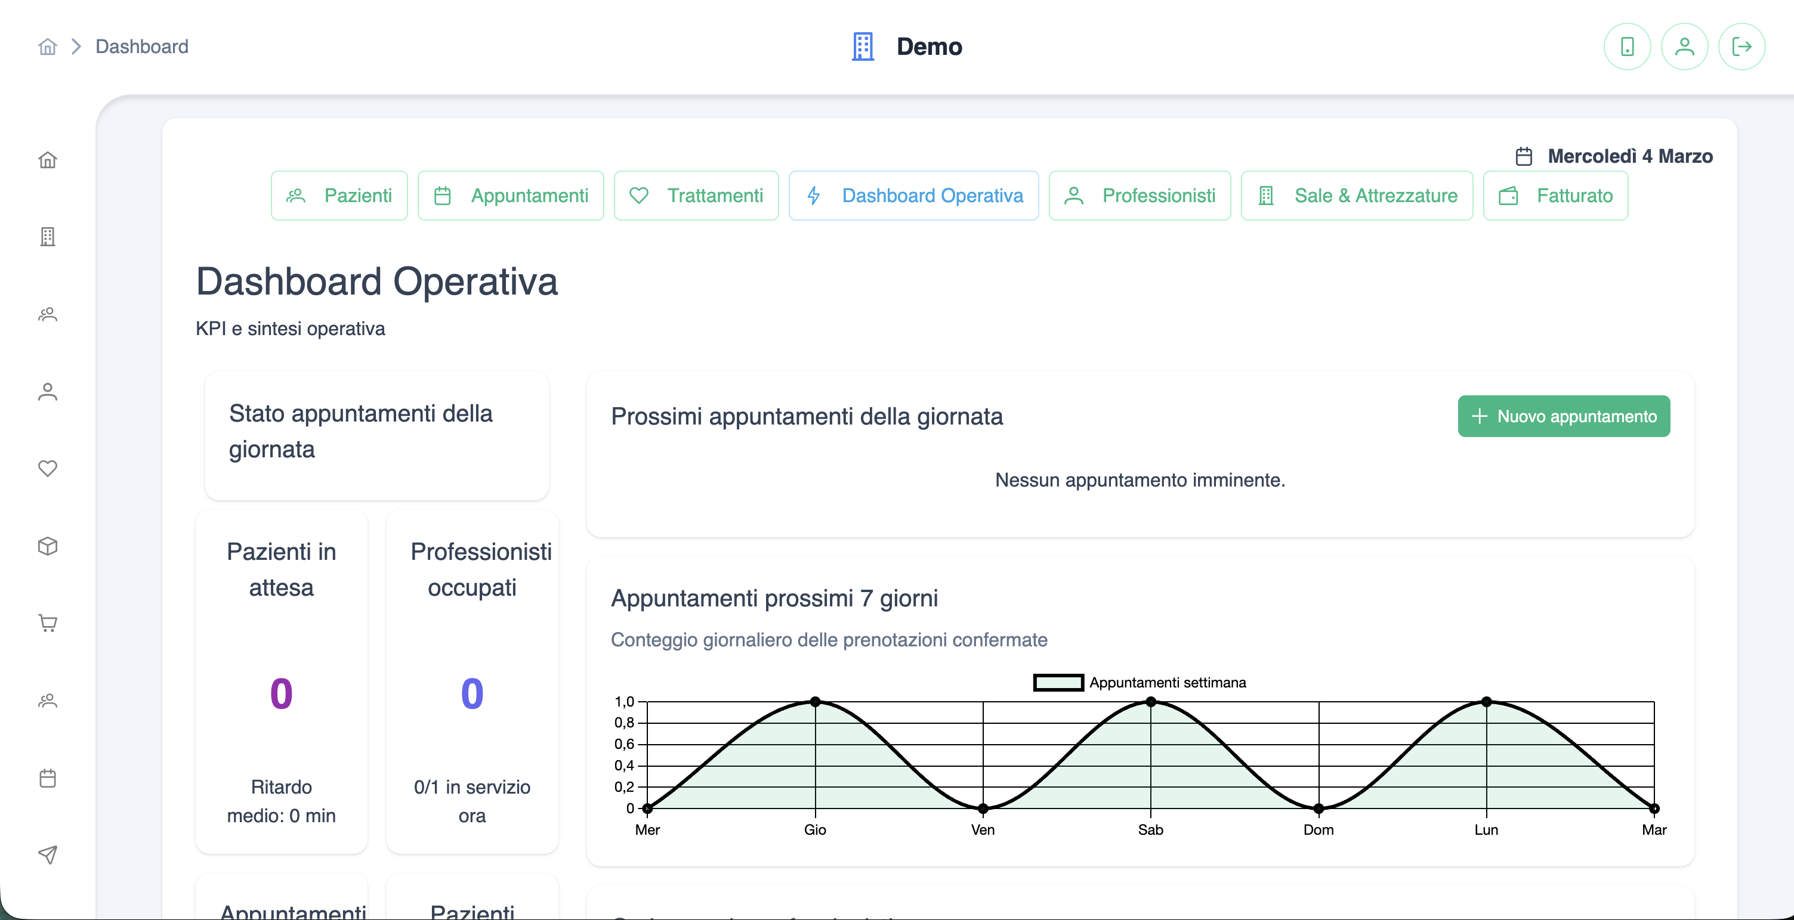The image size is (1794, 920).
Task: Click the Pazienti in attesa card
Action: 282,682
